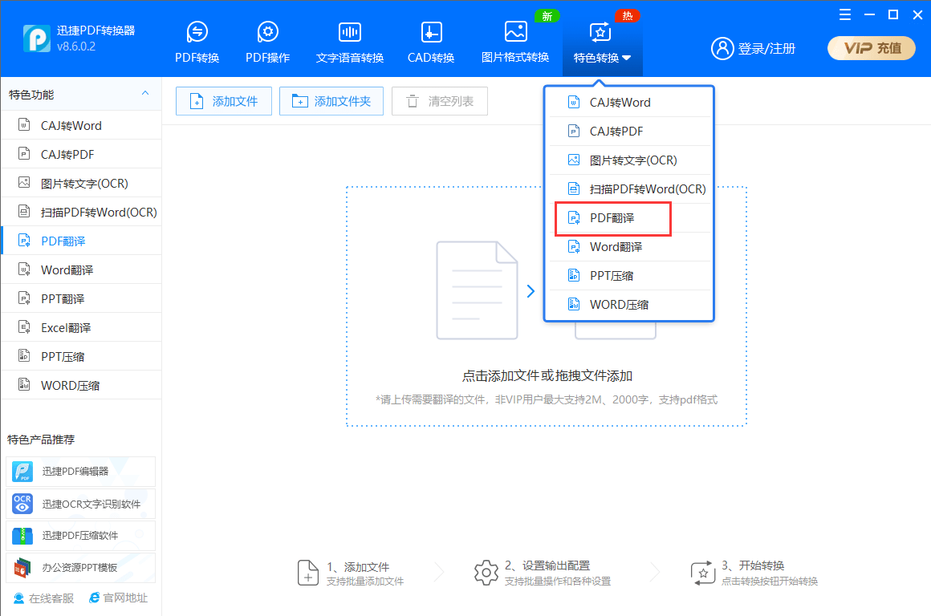931x616 pixels.
Task: Click the 迅捷PDF压缩软件 zip icon
Action: tap(22, 536)
